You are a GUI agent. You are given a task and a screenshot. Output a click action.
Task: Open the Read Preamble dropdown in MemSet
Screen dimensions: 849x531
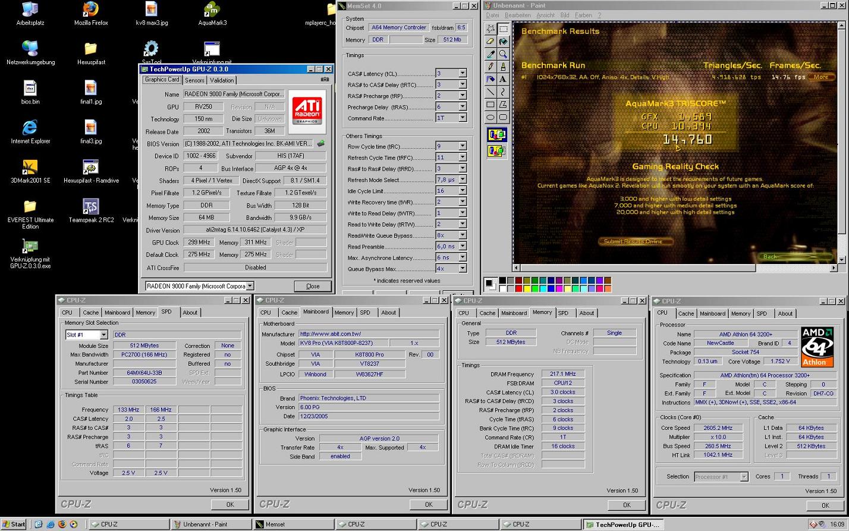click(462, 246)
